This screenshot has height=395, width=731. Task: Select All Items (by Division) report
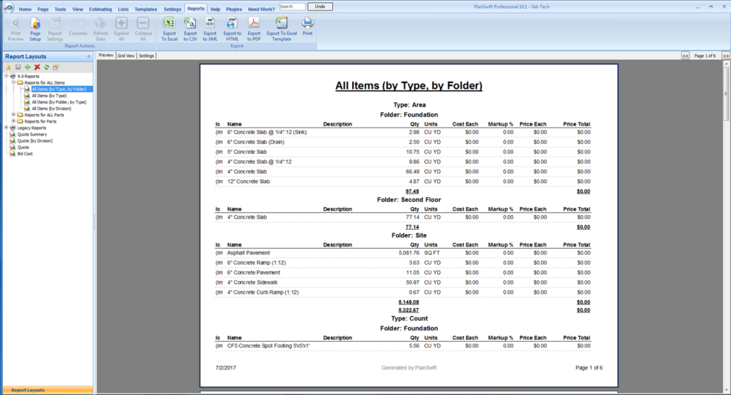pyautogui.click(x=51, y=109)
